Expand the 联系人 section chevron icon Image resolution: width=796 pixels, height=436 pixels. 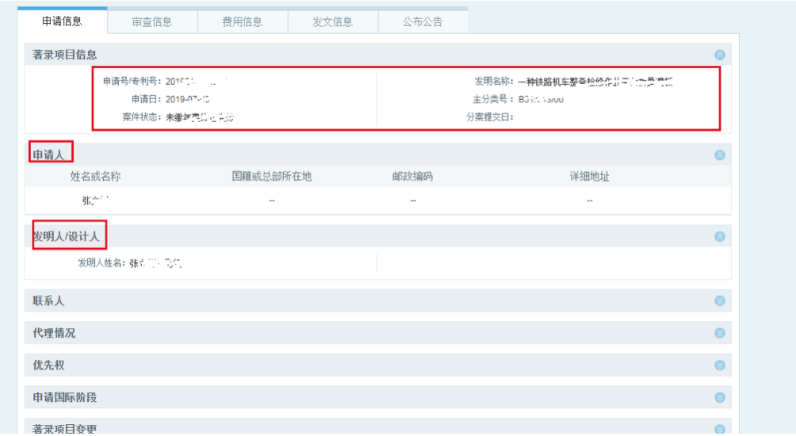click(719, 301)
